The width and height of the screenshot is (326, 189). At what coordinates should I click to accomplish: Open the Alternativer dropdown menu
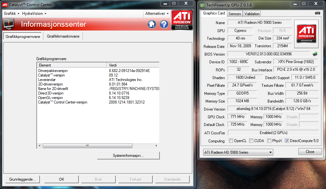point(157,14)
